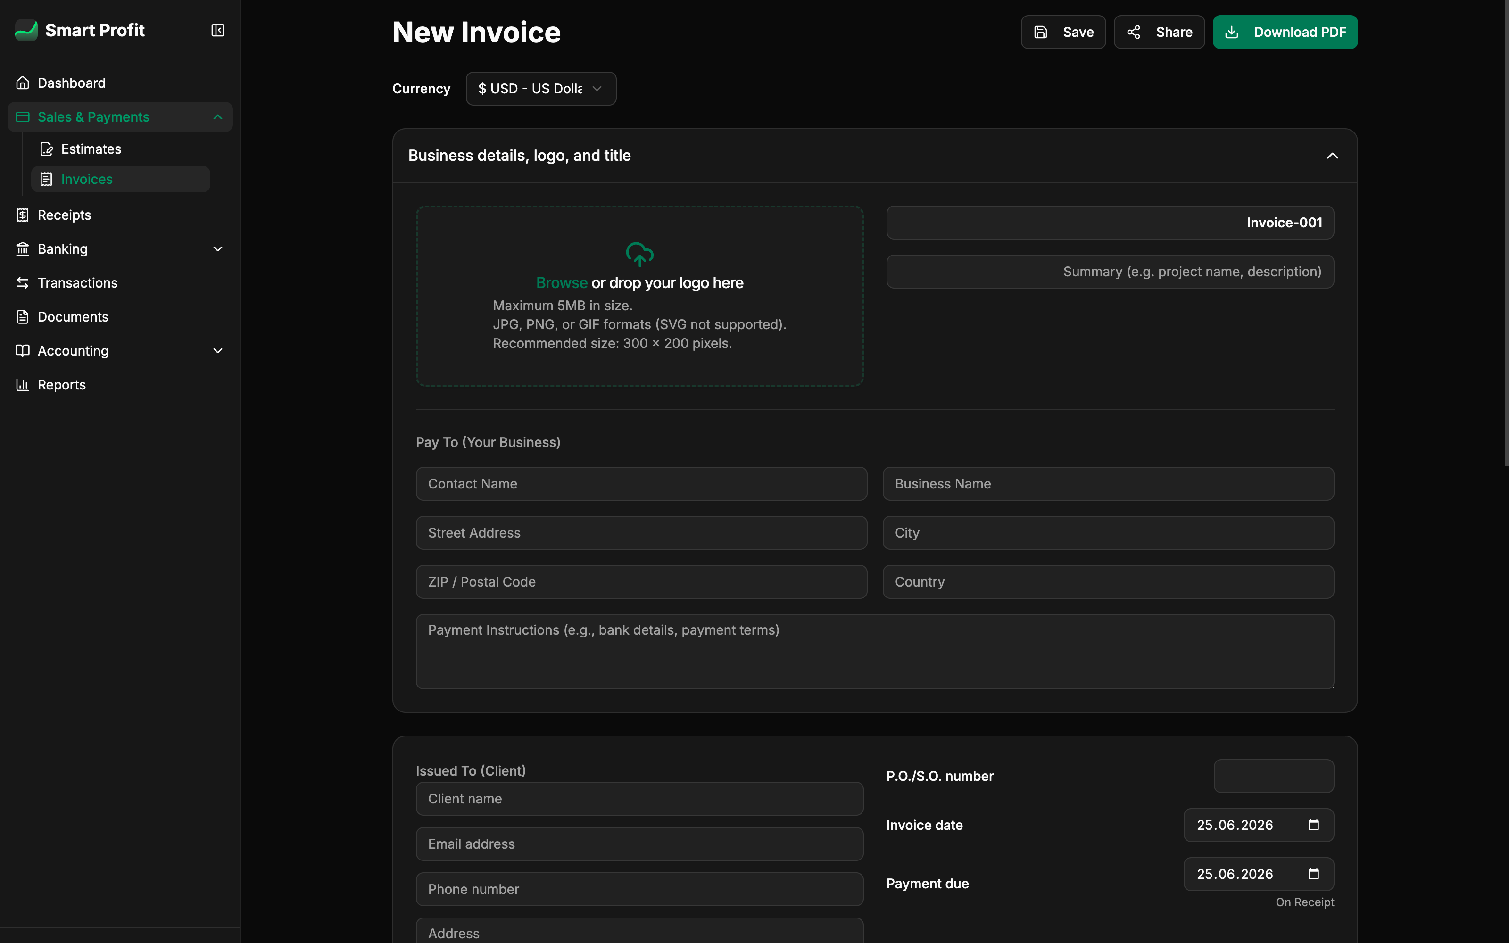Screen dimensions: 1509x943
Task: Navigate to Transactions page
Action: click(120, 282)
